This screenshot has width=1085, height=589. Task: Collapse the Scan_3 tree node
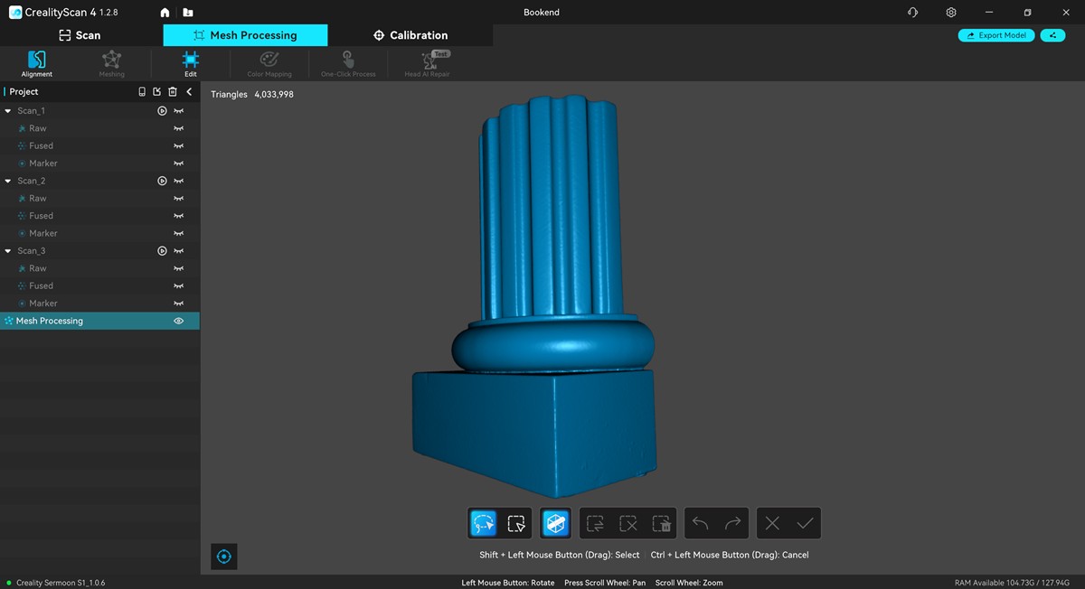click(8, 251)
